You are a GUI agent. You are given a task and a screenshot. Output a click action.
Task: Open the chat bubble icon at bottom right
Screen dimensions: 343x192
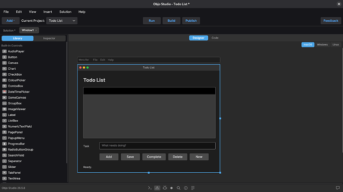pyautogui.click(x=338, y=188)
